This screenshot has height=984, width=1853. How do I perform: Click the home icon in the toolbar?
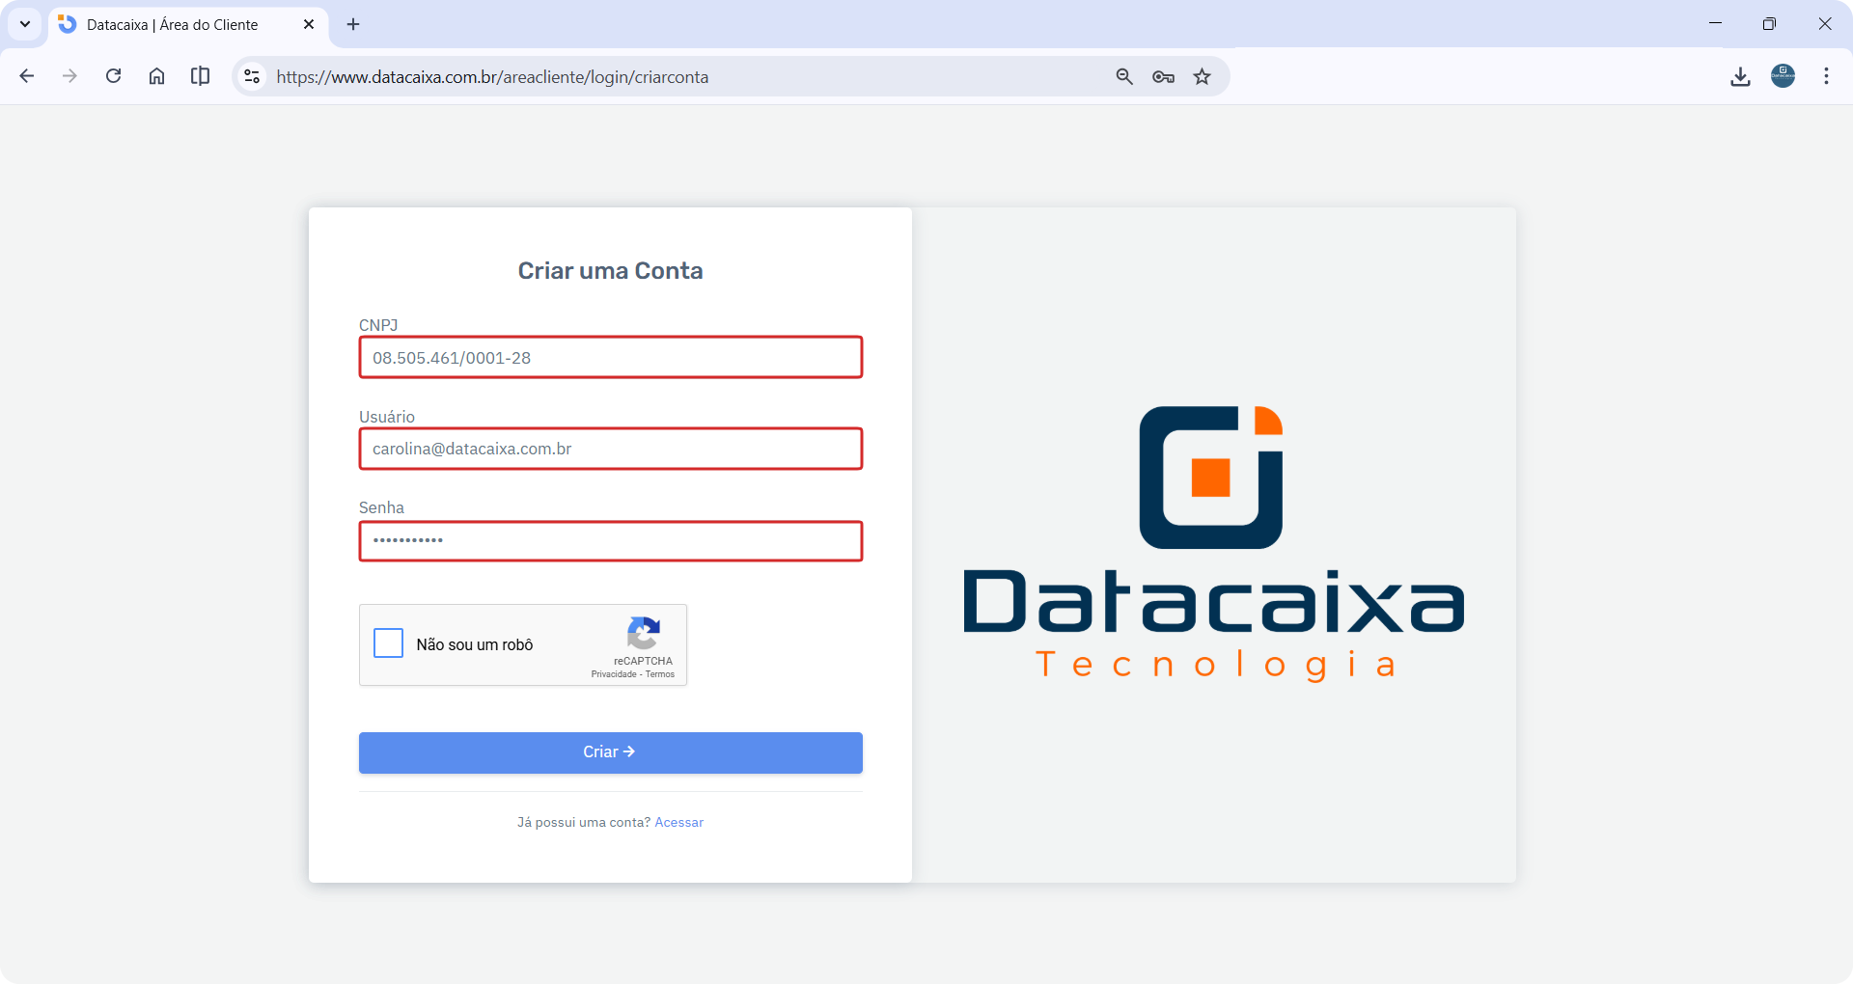coord(156,76)
